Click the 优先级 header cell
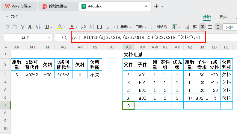Image resolution: width=237 pixels, height=134 pixels. pyautogui.click(x=177, y=65)
